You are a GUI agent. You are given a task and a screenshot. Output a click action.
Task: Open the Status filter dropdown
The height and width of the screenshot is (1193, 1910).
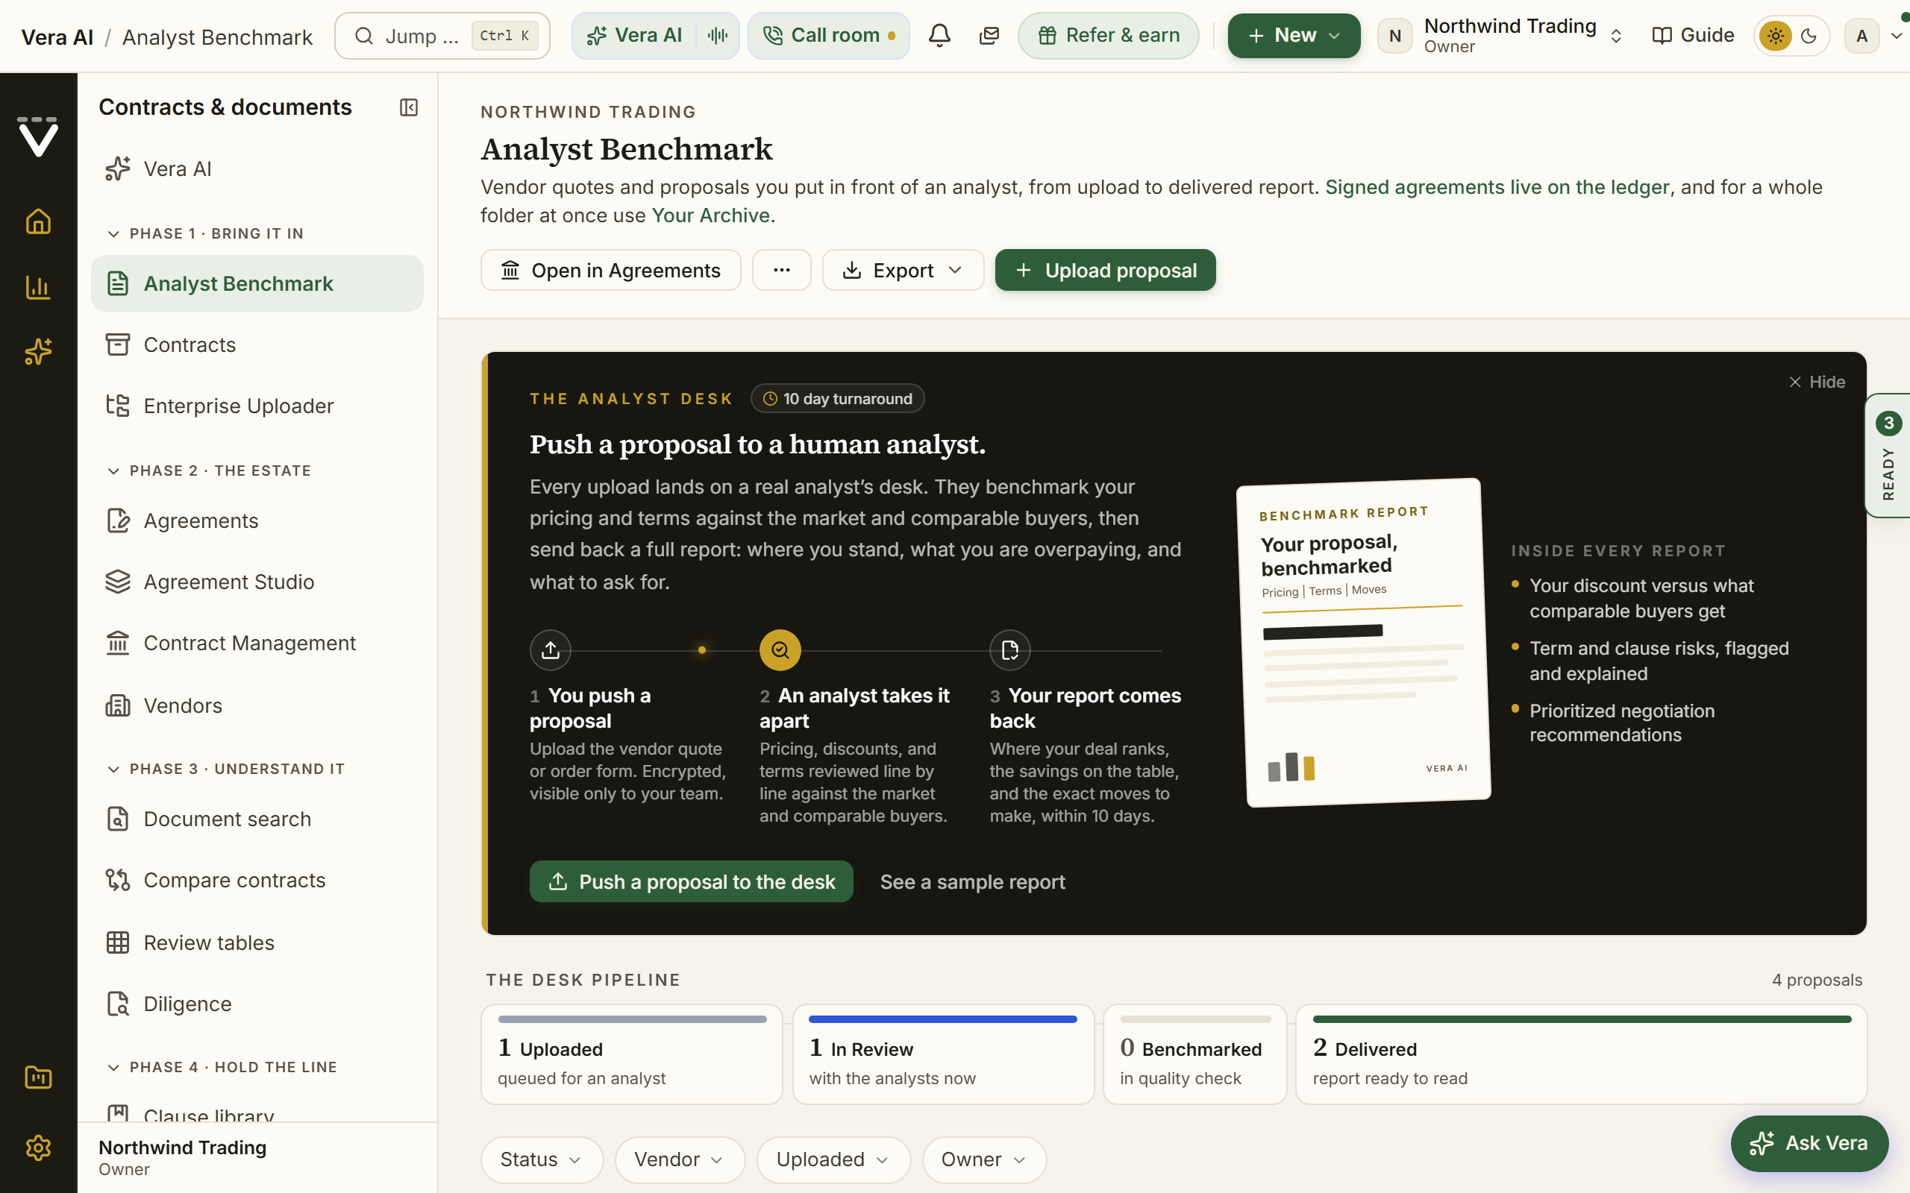542,1159
